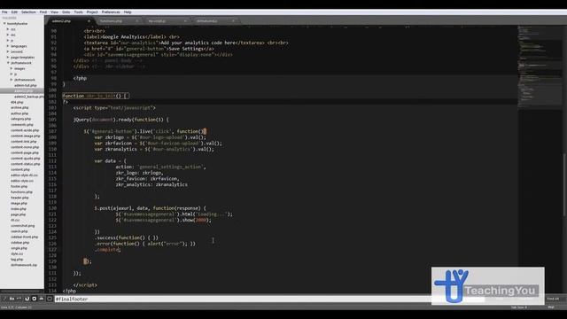The height and width of the screenshot is (319, 567).
Task: Open content-page.php in the sidebar
Action: pos(25,152)
